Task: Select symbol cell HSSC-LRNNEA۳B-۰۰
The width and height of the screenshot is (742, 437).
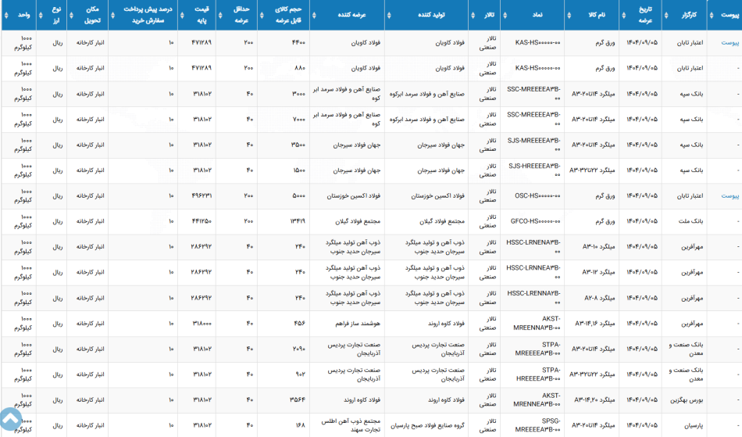Action: (533, 272)
